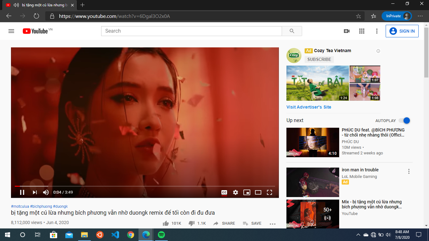Image resolution: width=429 pixels, height=241 pixels.
Task: Open InPrivate profile button
Action: tap(397, 16)
